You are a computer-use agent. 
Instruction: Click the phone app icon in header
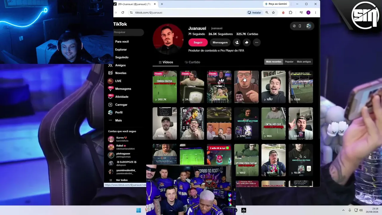(300, 26)
